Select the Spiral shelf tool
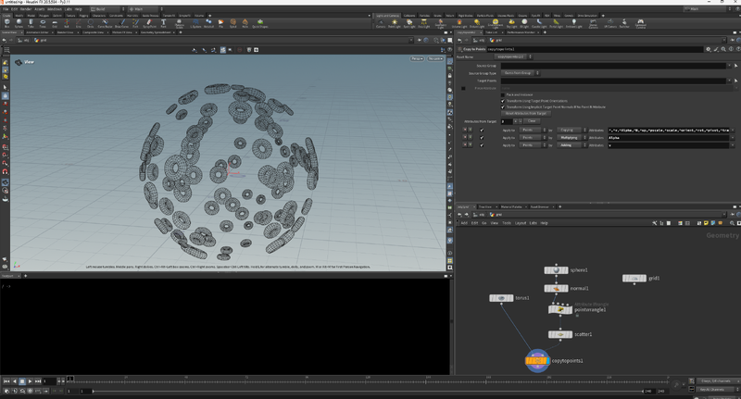 (x=233, y=22)
